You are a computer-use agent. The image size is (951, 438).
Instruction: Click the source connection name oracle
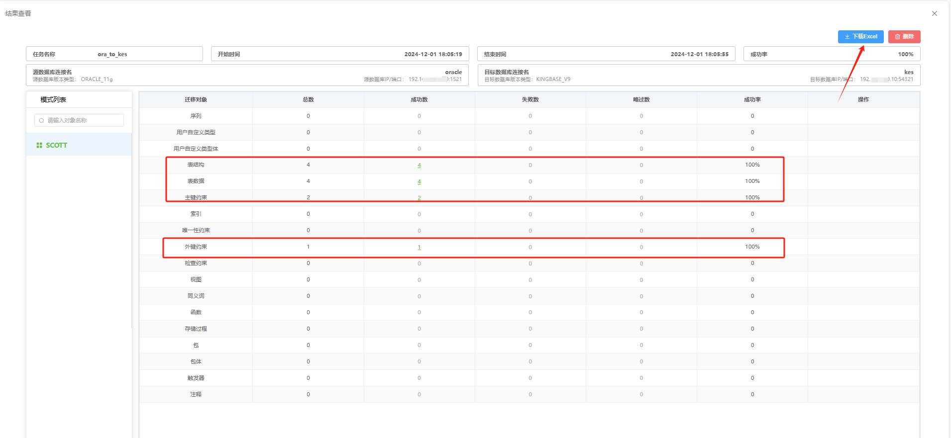(453, 72)
